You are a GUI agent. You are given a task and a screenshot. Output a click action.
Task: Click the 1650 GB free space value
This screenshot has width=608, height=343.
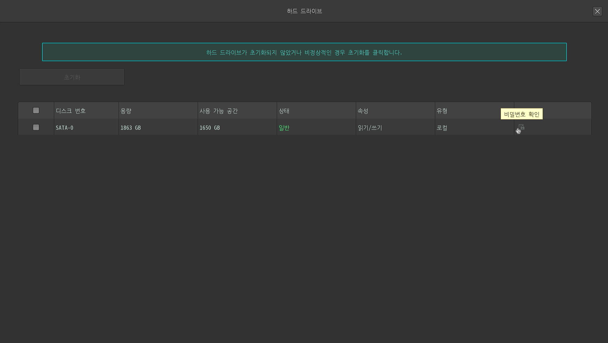tap(209, 128)
